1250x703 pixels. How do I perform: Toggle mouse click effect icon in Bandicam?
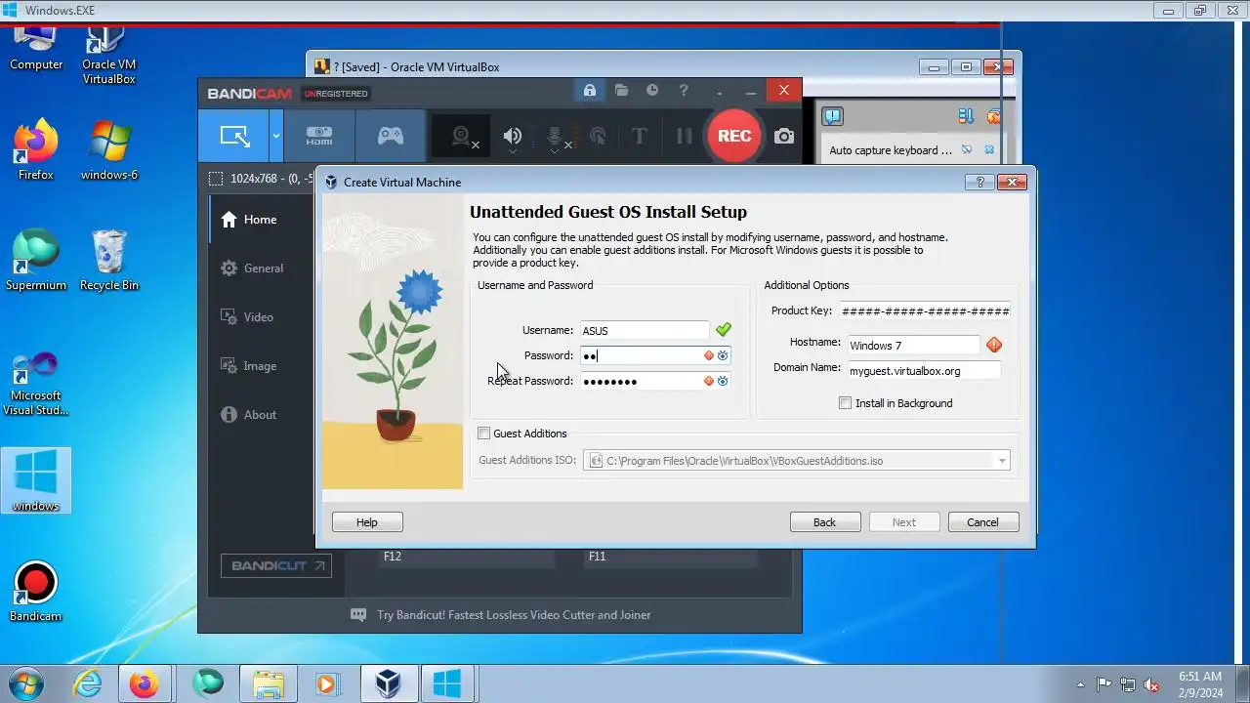598,137
